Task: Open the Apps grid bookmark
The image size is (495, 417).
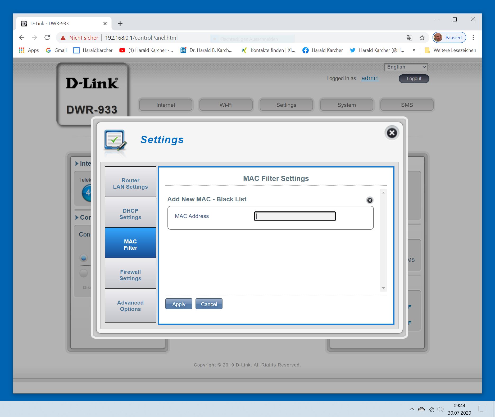Action: click(29, 50)
